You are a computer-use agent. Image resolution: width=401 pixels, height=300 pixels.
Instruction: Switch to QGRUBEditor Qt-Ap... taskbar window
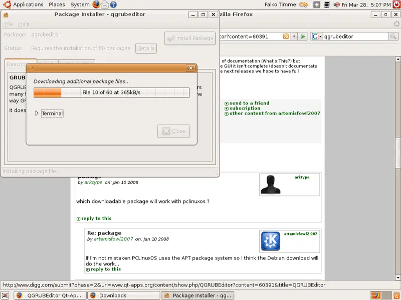pos(49,295)
